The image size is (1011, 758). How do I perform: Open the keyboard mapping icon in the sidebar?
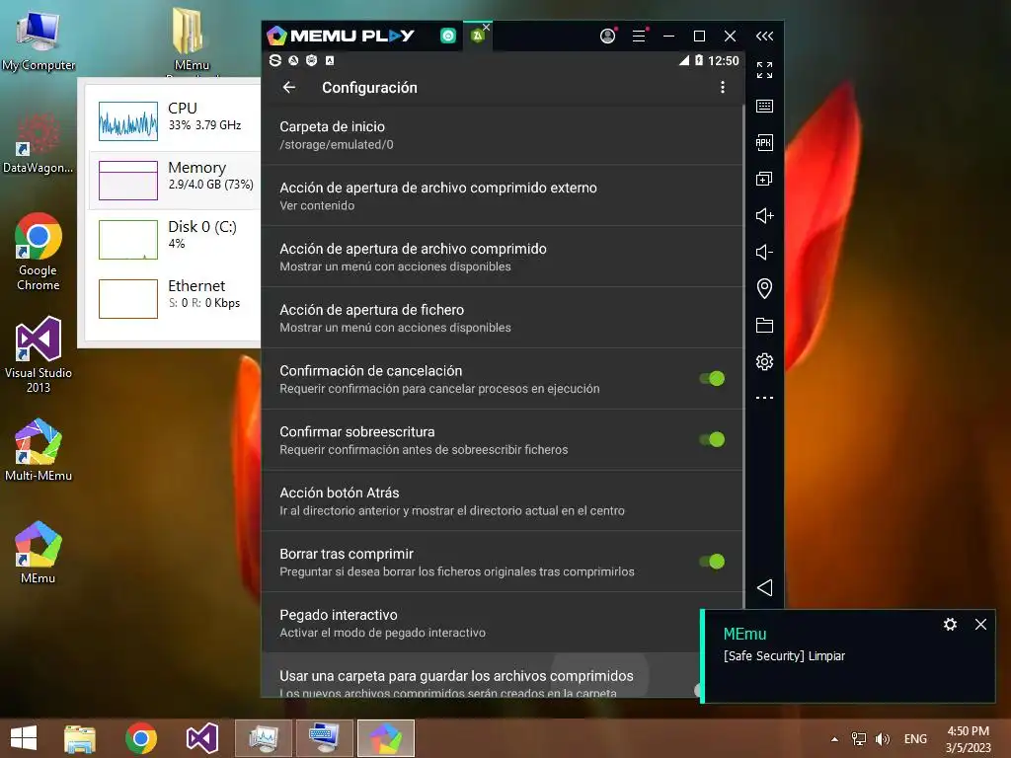coord(764,106)
